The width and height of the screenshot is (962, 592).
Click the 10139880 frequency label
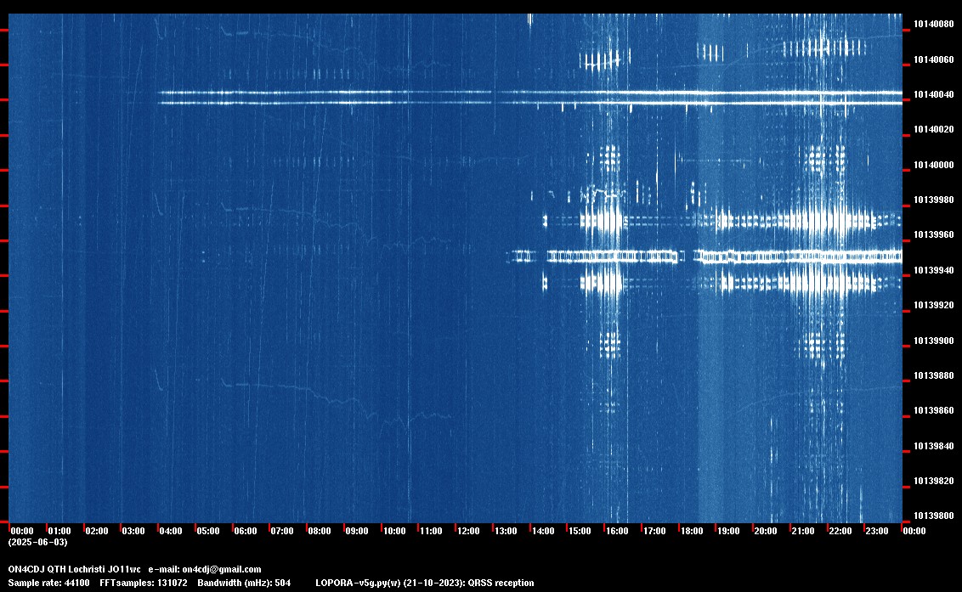(934, 375)
